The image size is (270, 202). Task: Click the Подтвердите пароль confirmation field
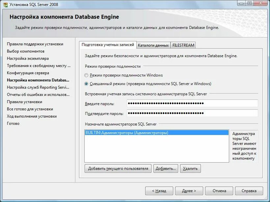coord(192,113)
